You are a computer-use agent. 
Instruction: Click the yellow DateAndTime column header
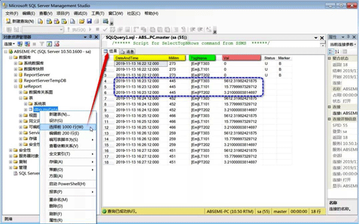point(140,58)
